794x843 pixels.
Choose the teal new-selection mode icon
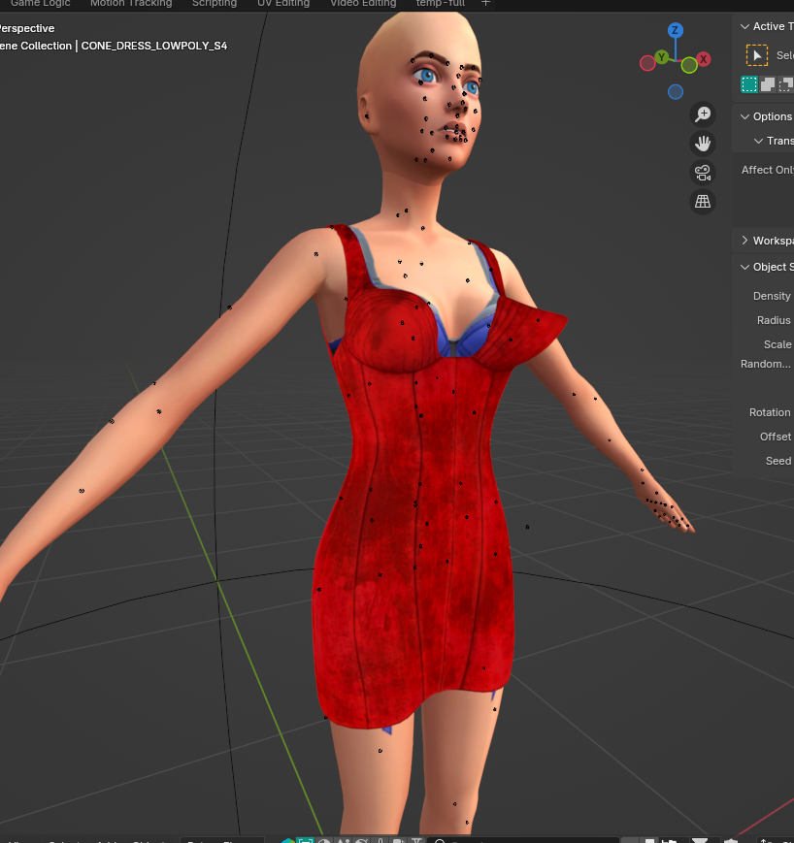click(x=749, y=84)
